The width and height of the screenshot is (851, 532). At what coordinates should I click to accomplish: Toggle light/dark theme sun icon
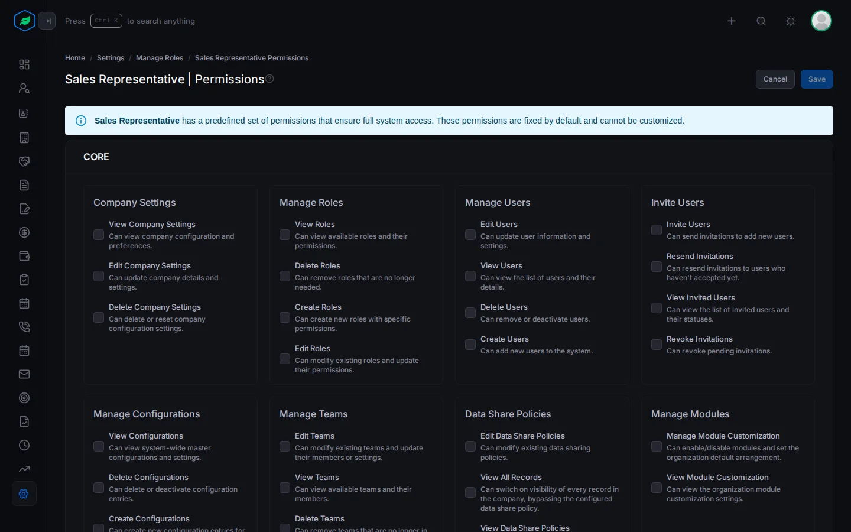pyautogui.click(x=791, y=21)
